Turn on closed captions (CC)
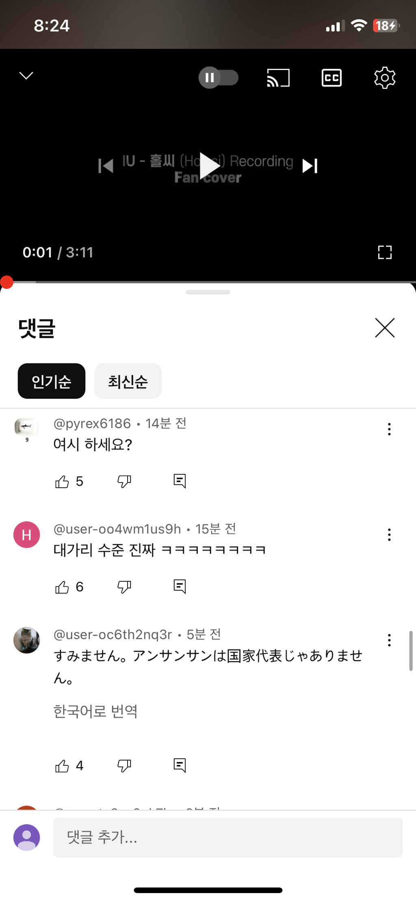Screen dimensions: 416x902 tap(331, 77)
